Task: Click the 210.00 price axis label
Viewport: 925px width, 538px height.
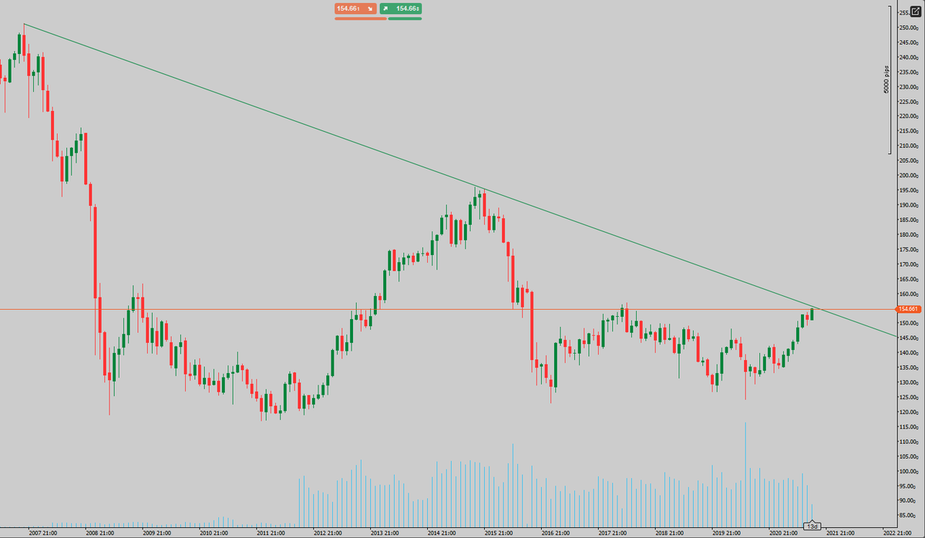Action: click(x=910, y=146)
